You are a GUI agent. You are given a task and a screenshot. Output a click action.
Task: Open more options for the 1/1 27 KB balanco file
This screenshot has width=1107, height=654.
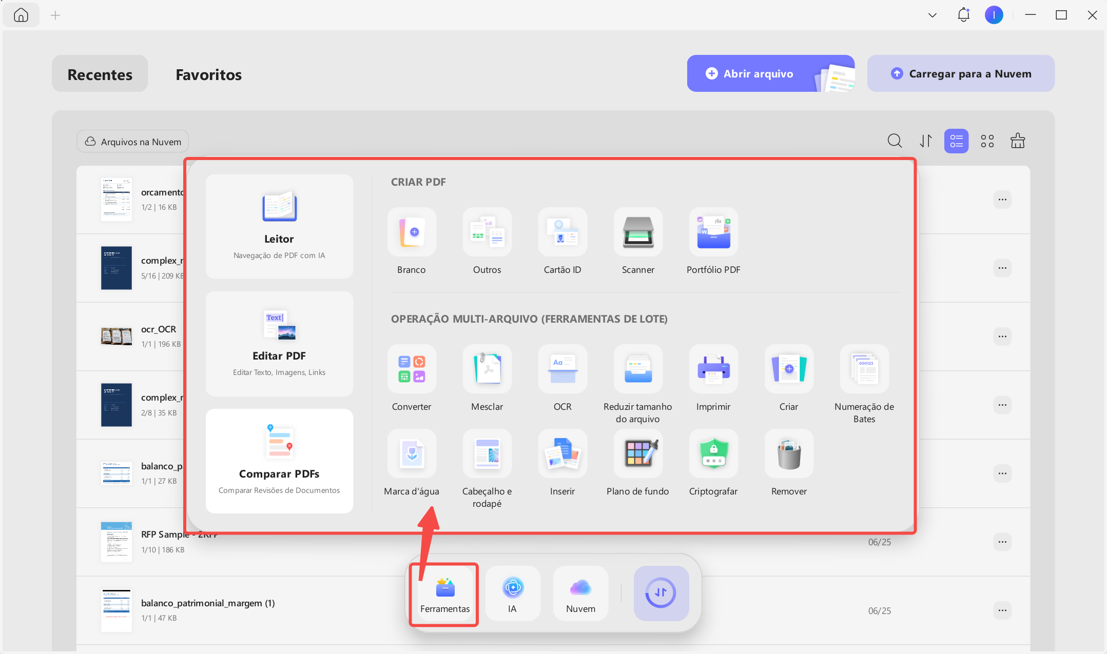pos(1002,473)
